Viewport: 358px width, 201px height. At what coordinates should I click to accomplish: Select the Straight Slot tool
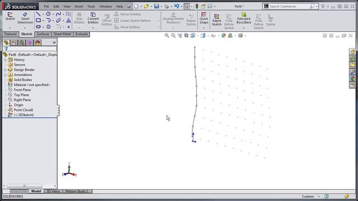click(38, 27)
